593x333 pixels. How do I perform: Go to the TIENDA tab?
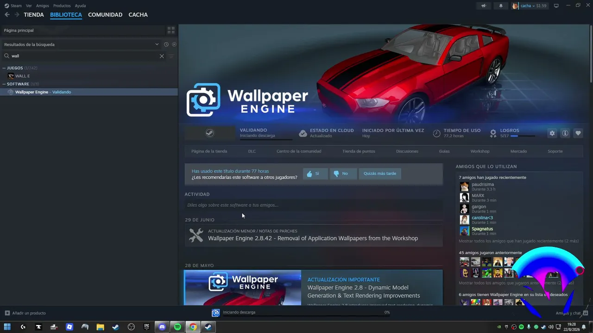34,15
